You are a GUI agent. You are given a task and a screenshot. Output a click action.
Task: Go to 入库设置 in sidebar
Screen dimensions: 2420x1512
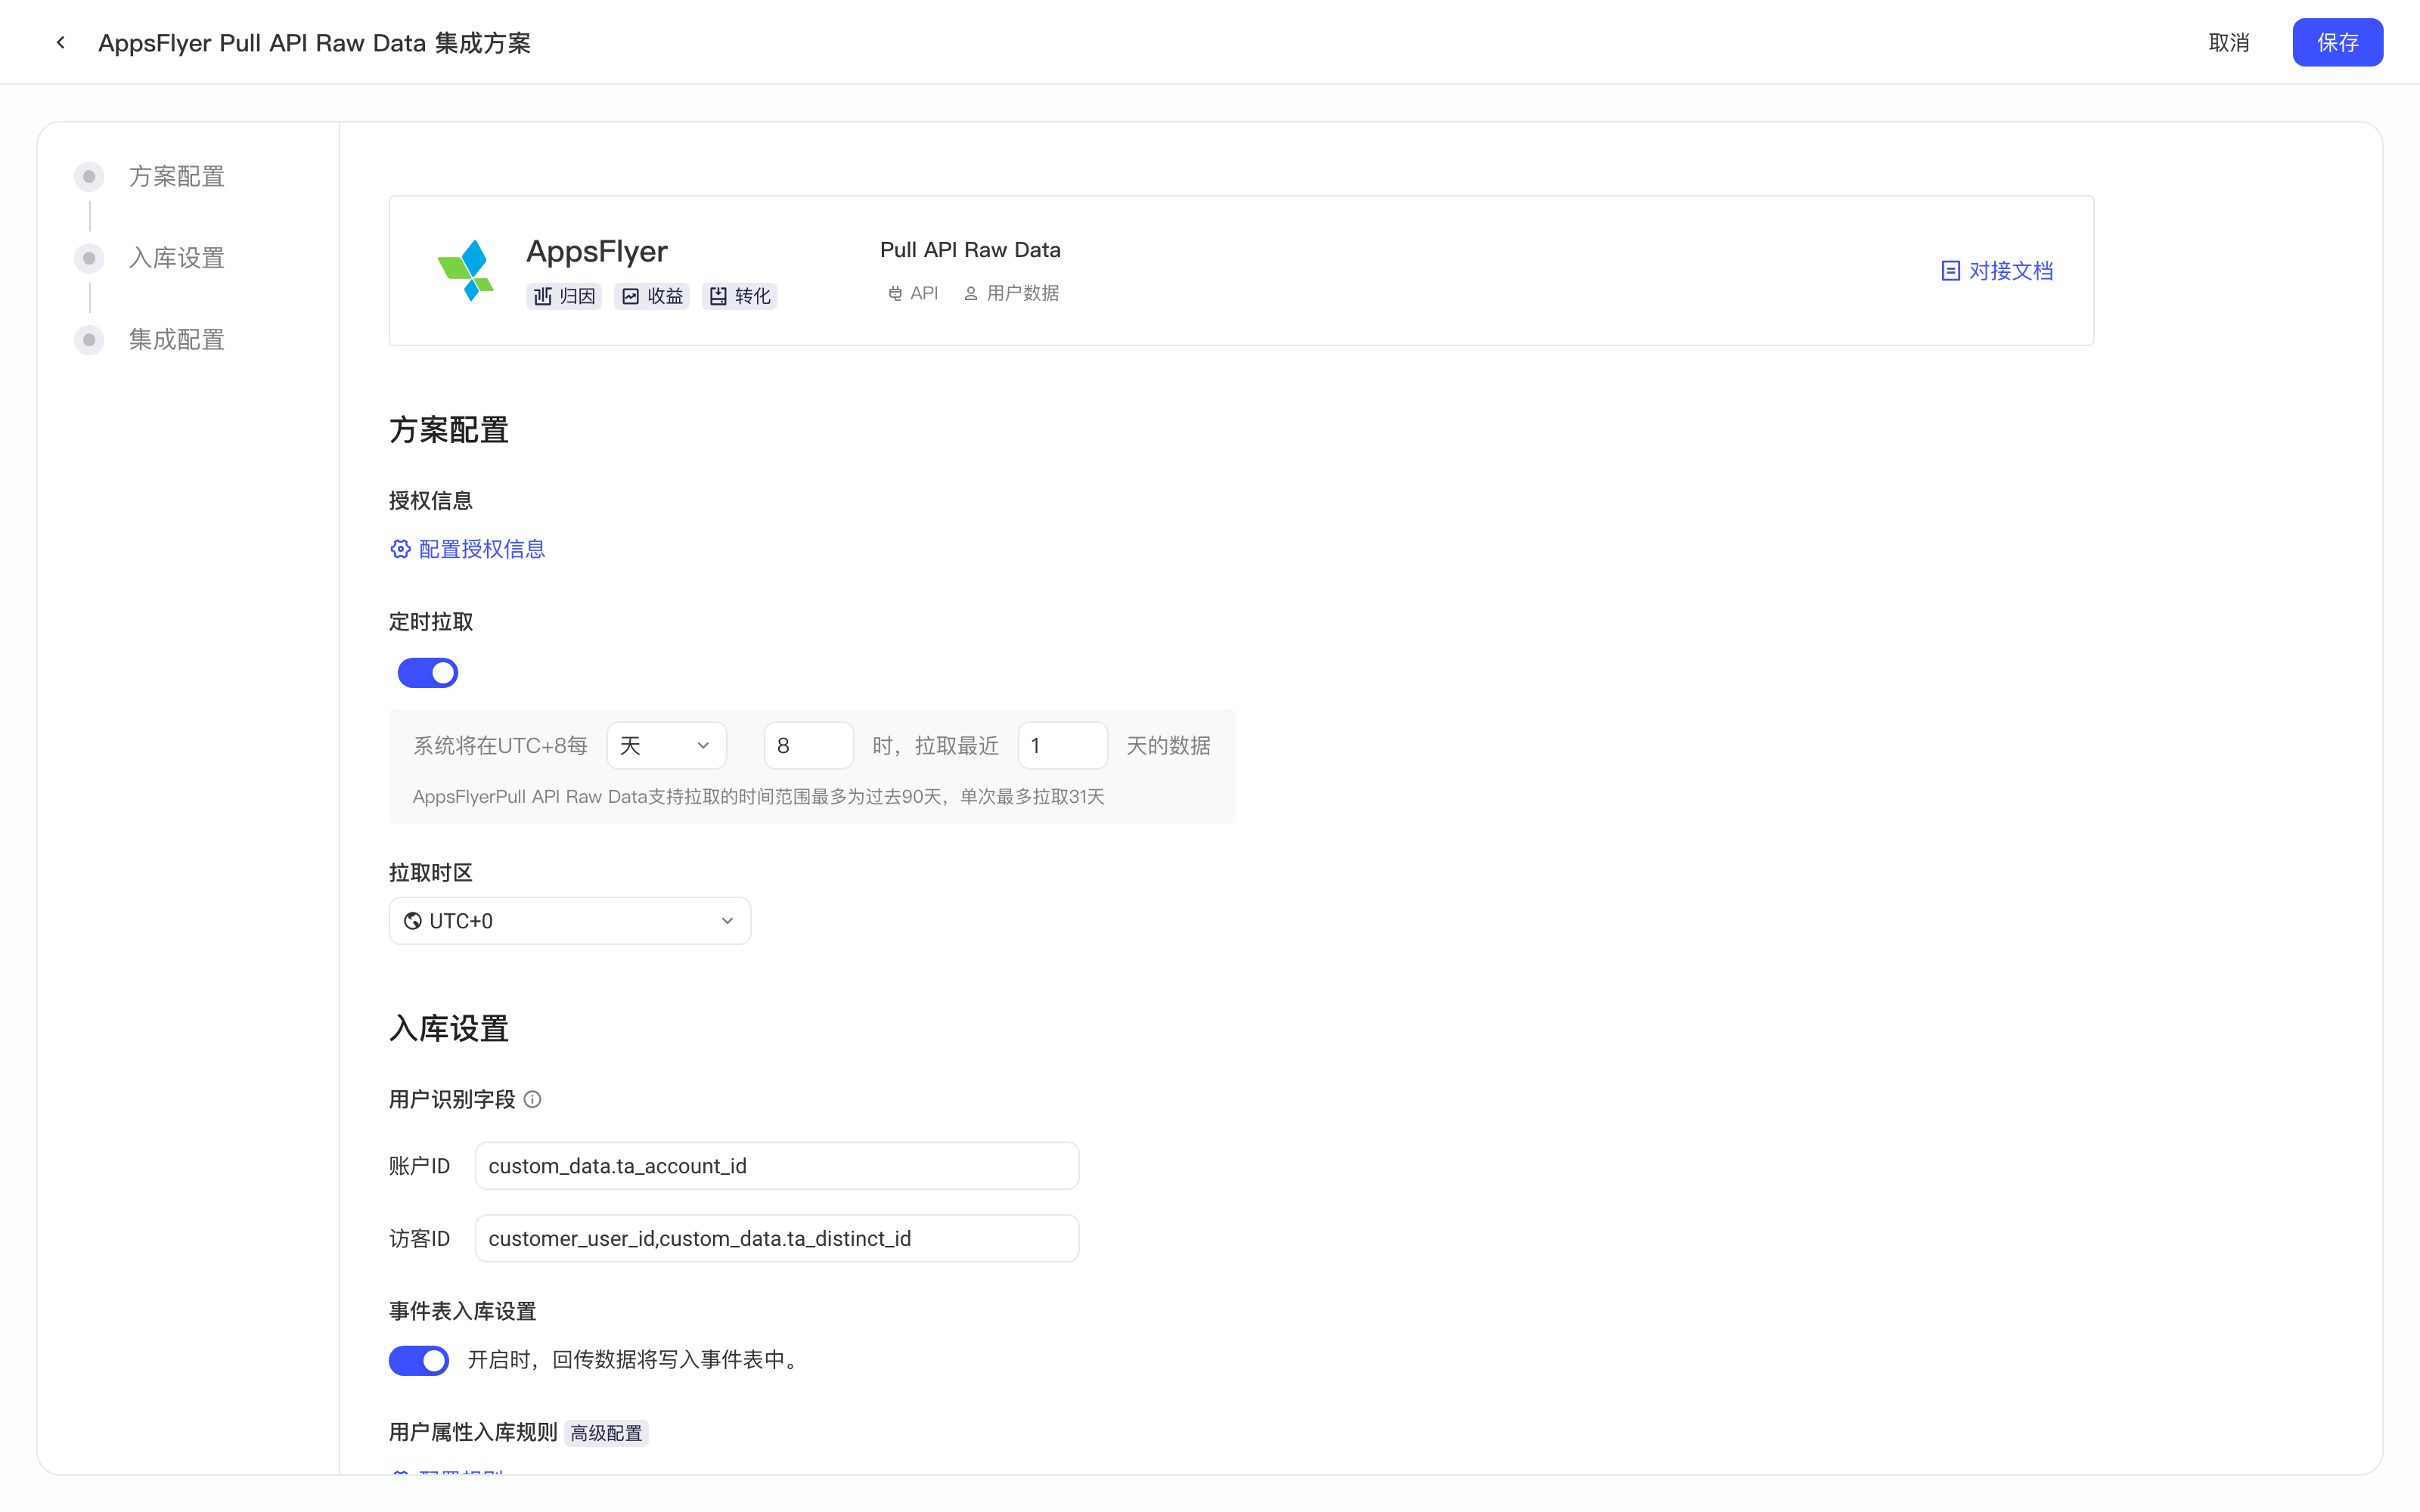(x=176, y=258)
